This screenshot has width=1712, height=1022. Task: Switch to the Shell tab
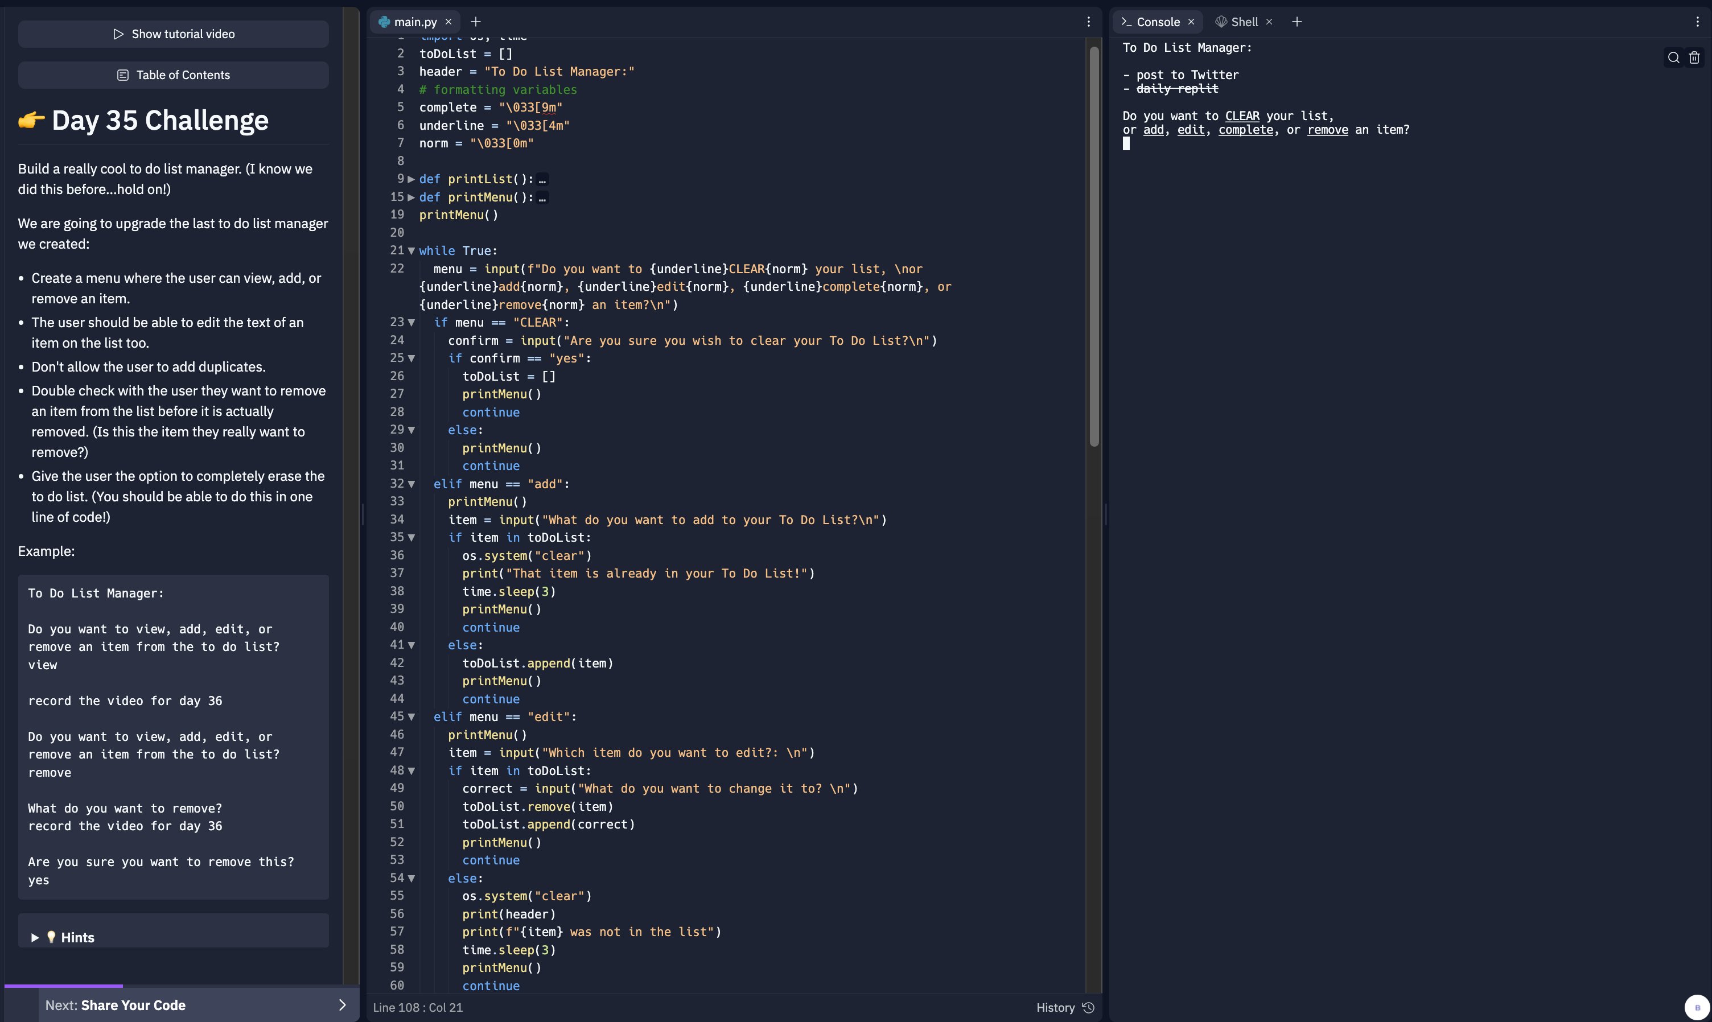pyautogui.click(x=1244, y=22)
